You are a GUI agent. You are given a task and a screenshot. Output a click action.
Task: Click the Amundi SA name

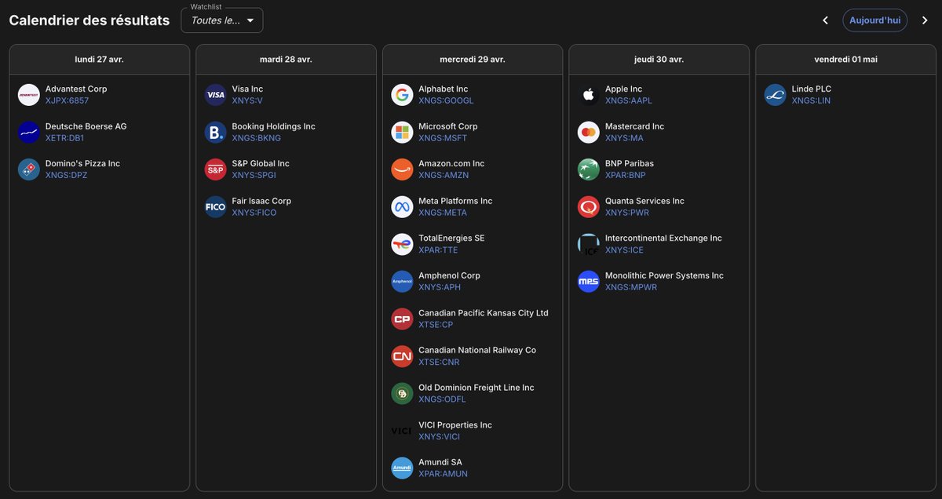click(x=440, y=462)
